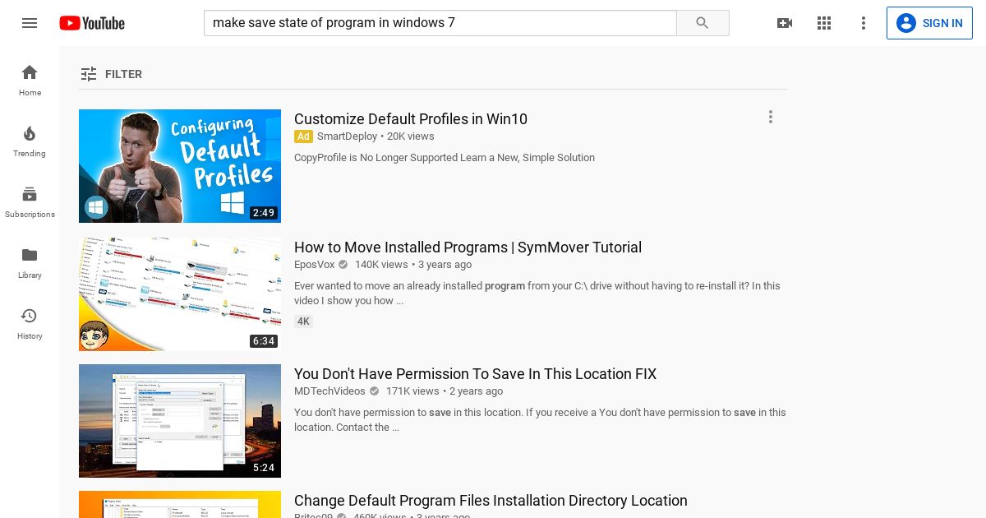The height and width of the screenshot is (518, 986).
Task: Visit the SmartDeploy channel
Action: click(347, 136)
